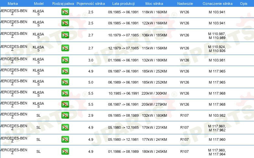Click the fuel icon in the 205kW / 279KM row
Image resolution: width=254 pixels, height=158 pixels.
(x=65, y=104)
